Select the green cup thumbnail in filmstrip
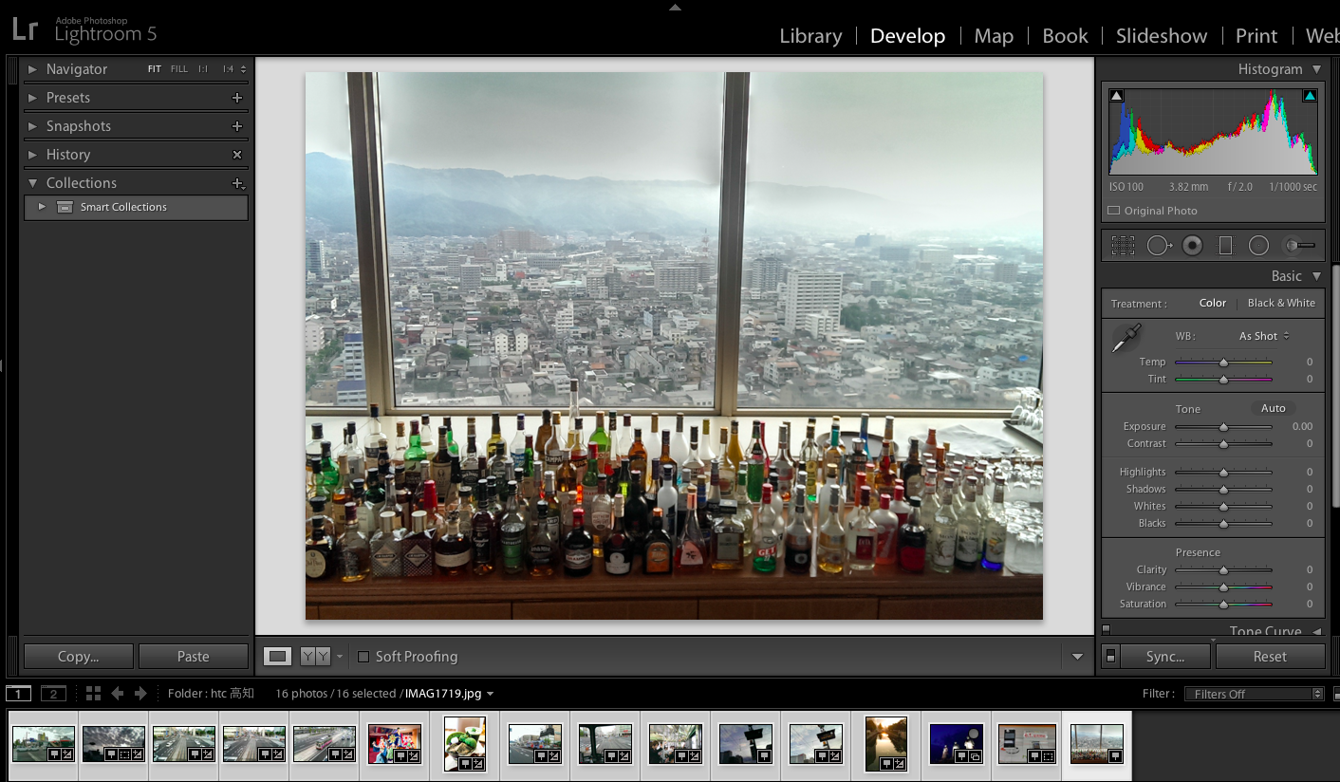 pyautogui.click(x=465, y=744)
